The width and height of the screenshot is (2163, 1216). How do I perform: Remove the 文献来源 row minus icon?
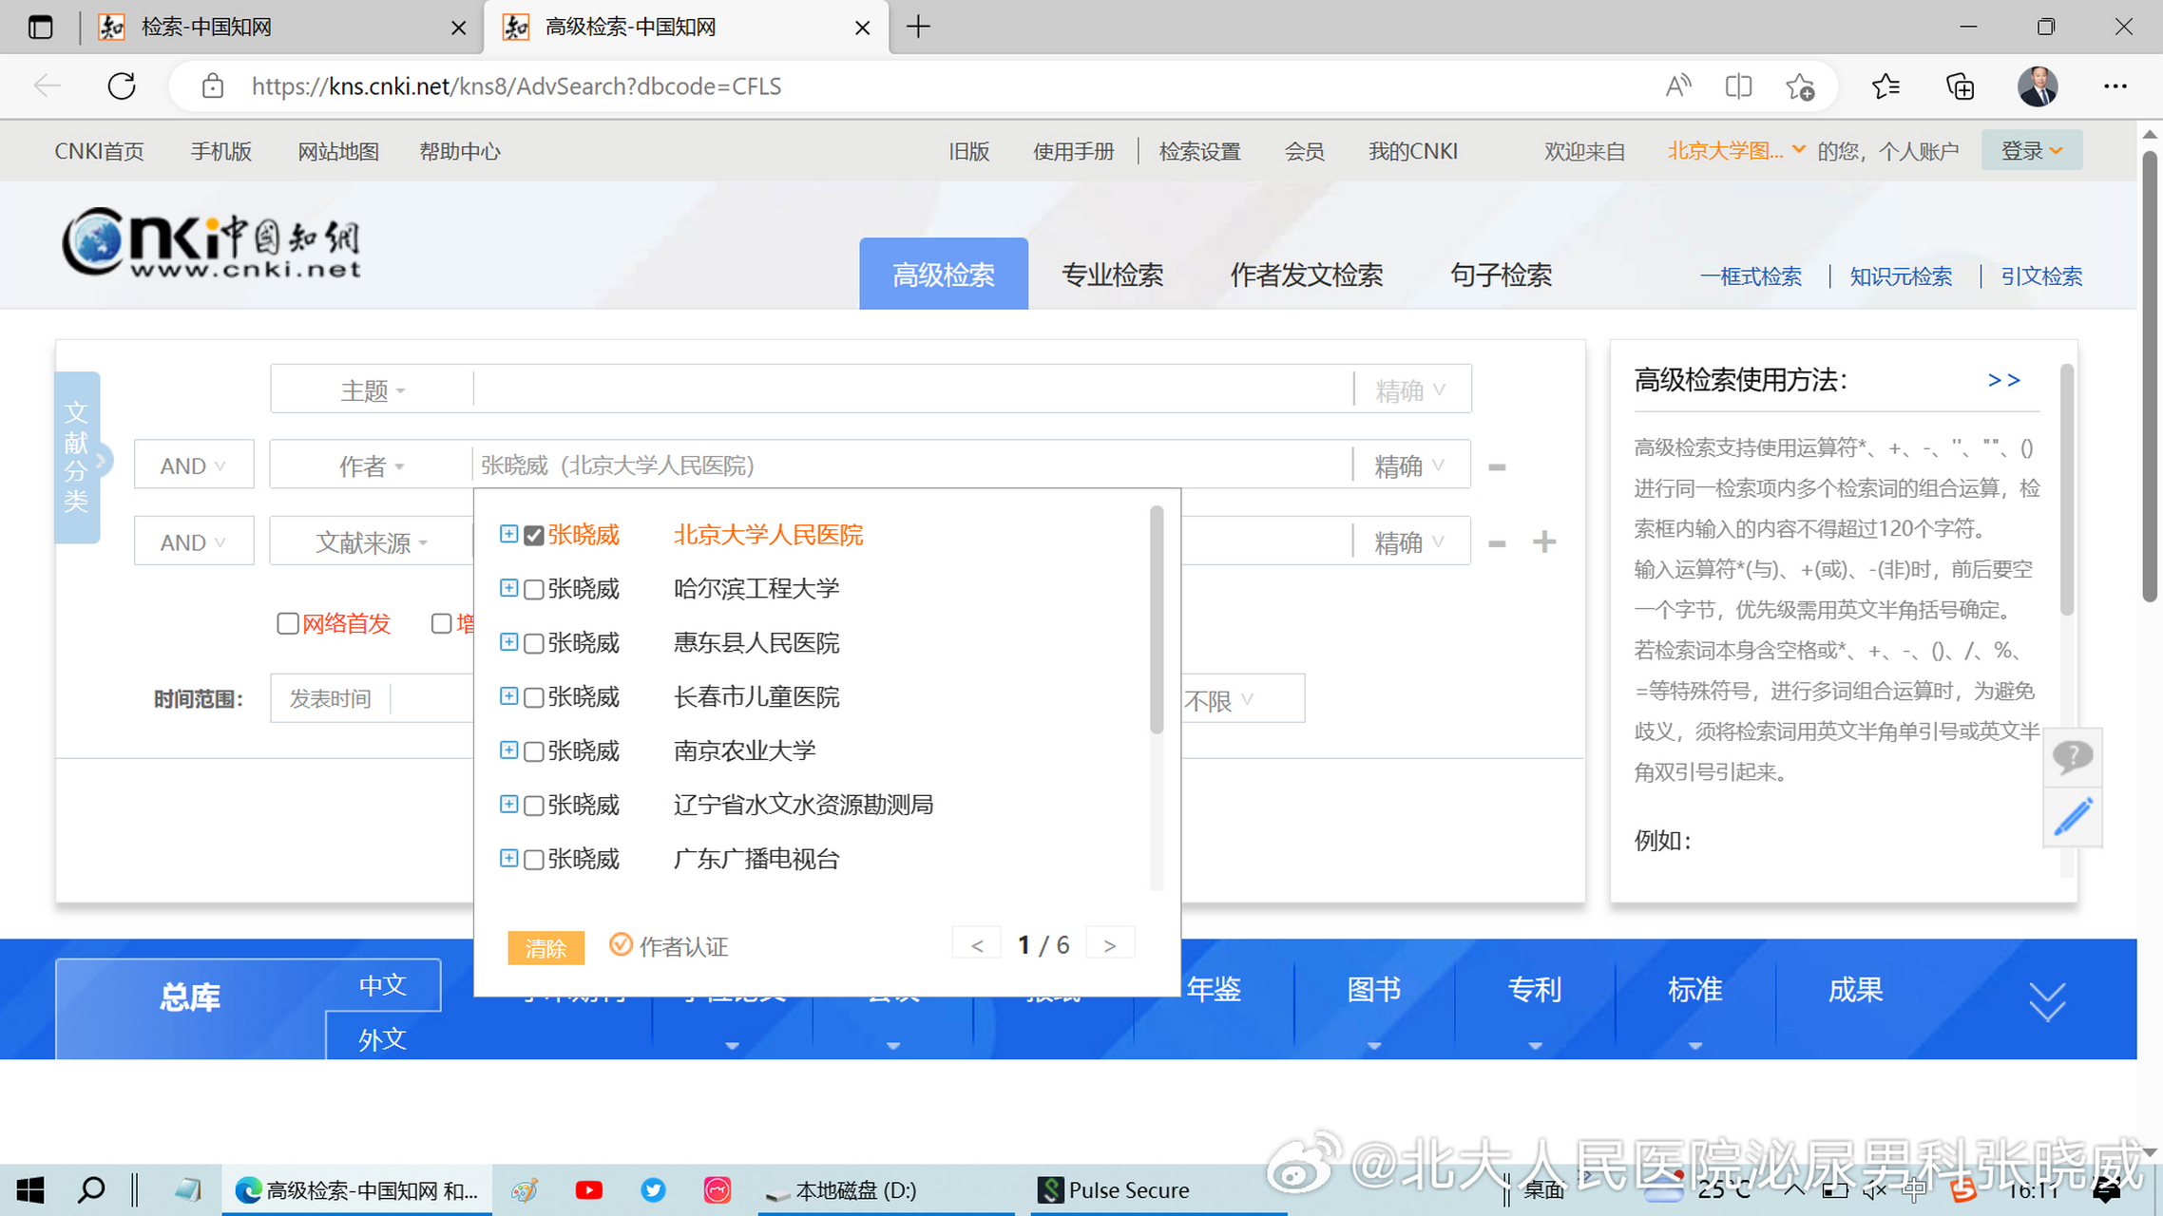click(x=1497, y=543)
